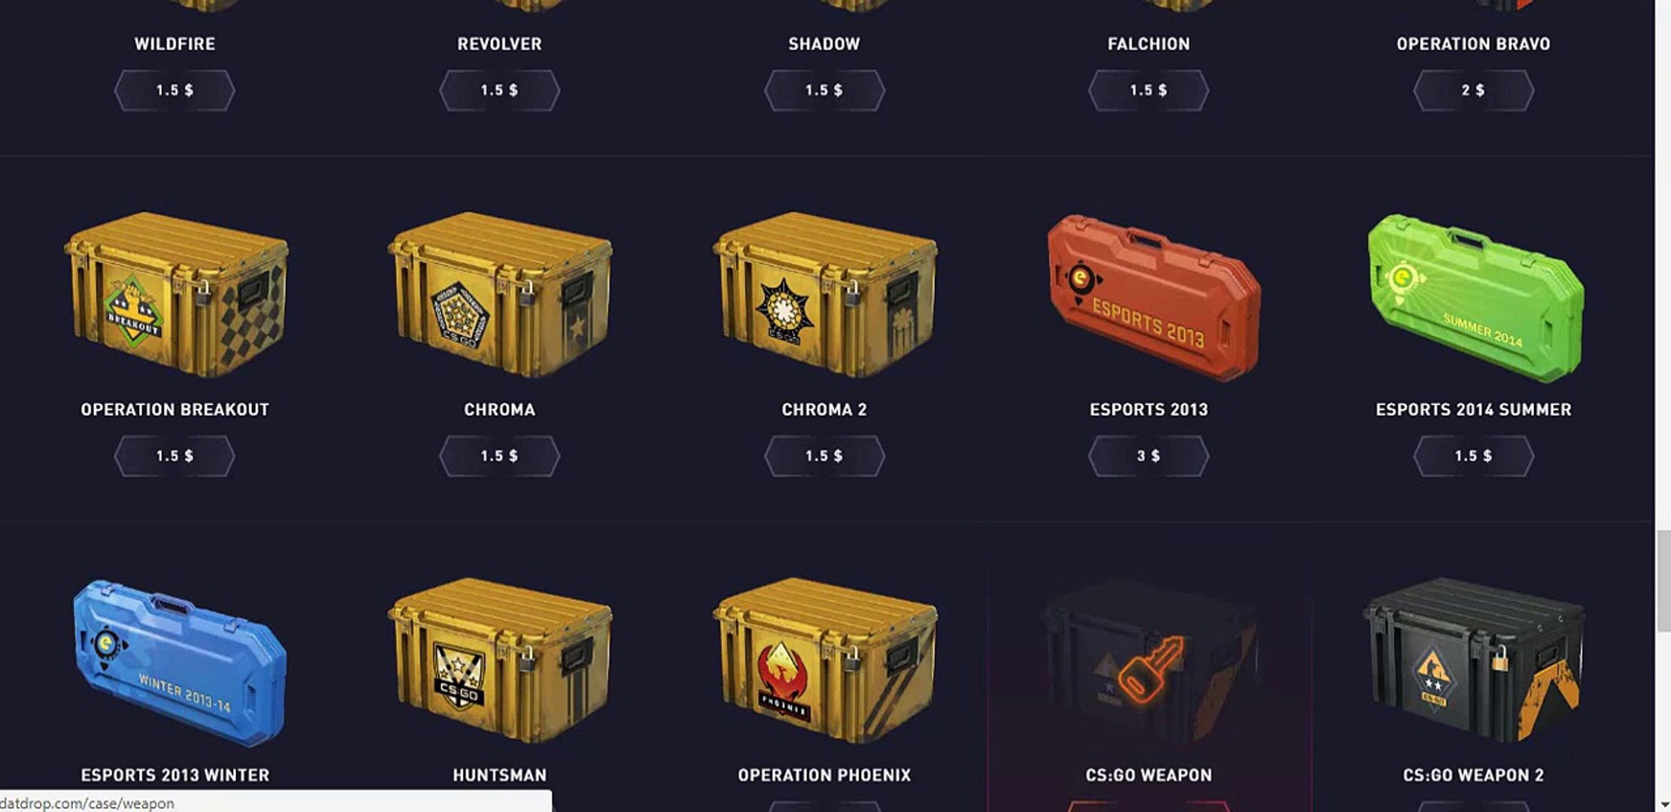This screenshot has width=1671, height=812.
Task: Choose the red eSports 2013 case
Action: point(1153,298)
